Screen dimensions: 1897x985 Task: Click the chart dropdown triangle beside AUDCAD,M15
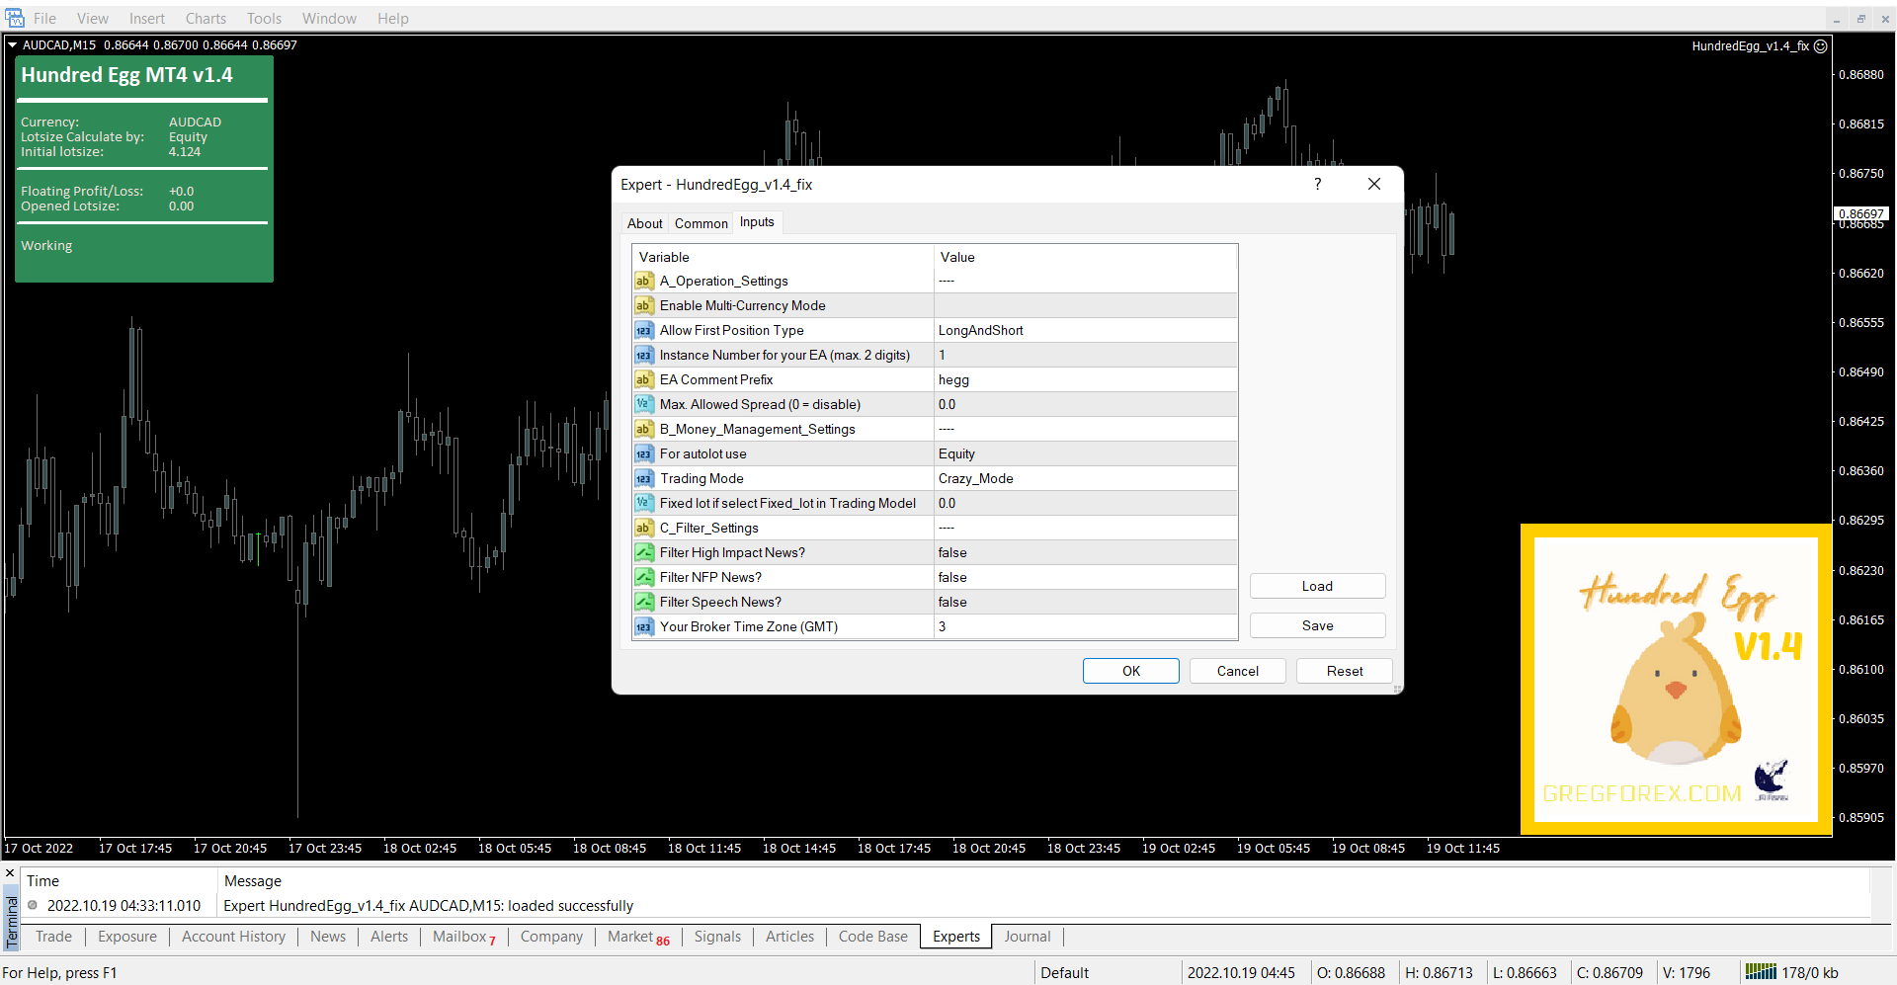(x=12, y=45)
